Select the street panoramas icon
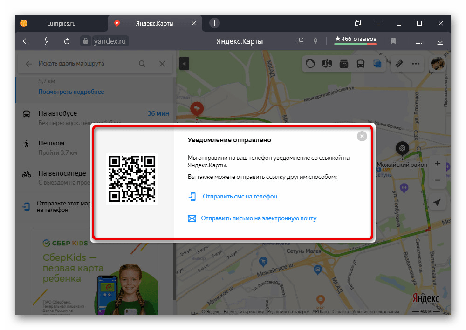Screen dimensions: 466x330 (x=327, y=64)
